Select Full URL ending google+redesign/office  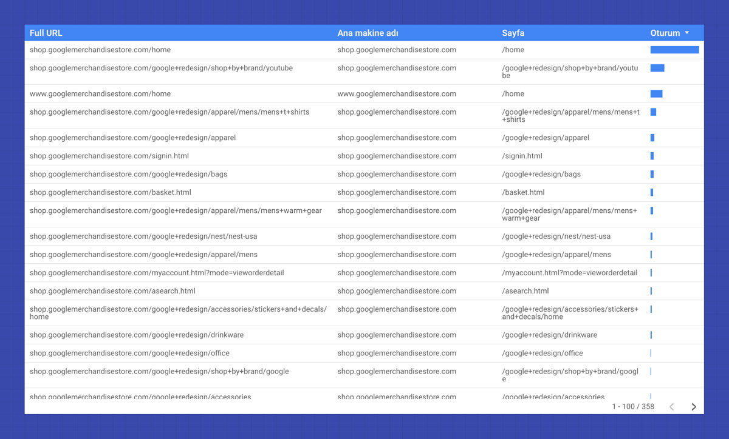click(x=129, y=353)
